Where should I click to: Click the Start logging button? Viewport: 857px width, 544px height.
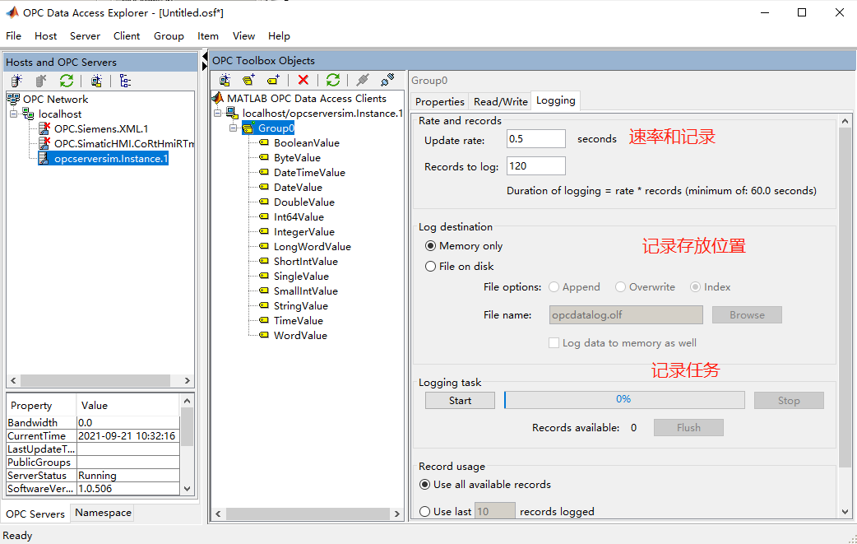coord(459,400)
